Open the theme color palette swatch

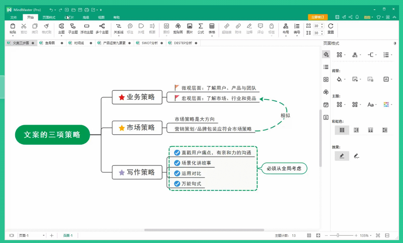coord(386,105)
